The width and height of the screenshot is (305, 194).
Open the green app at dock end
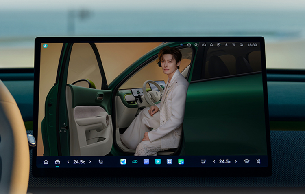(x=181, y=161)
